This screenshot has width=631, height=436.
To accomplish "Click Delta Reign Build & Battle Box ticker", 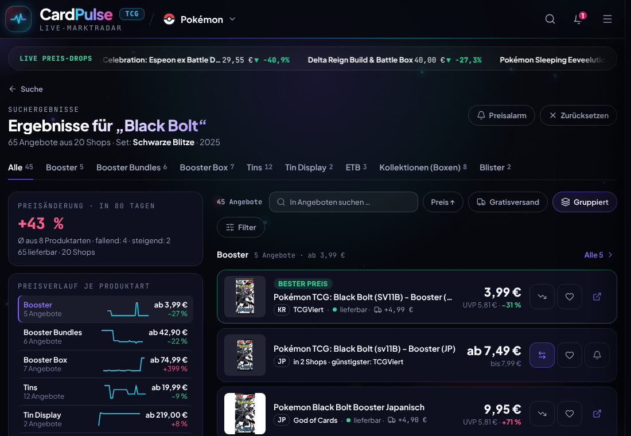I will click(x=395, y=60).
